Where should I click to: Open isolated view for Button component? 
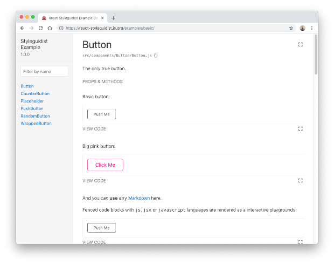[x=301, y=44]
